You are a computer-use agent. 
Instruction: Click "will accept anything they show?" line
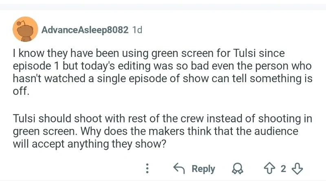(89, 144)
